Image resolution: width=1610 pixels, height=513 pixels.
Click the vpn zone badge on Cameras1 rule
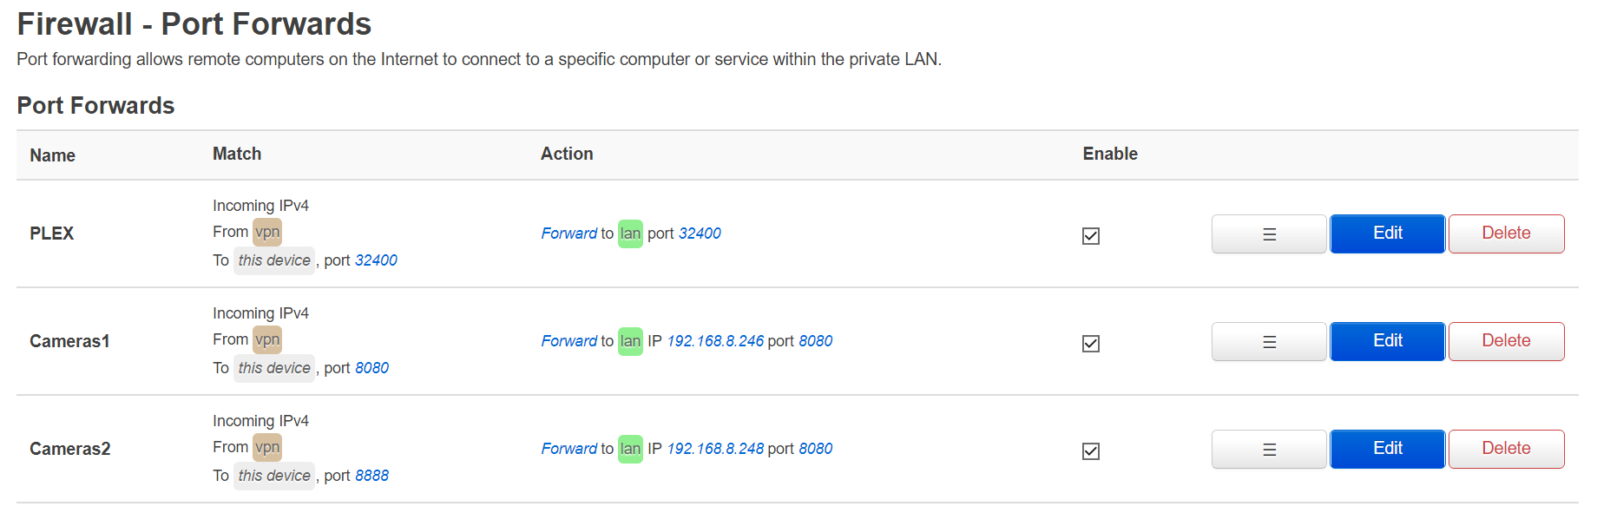pyautogui.click(x=267, y=339)
